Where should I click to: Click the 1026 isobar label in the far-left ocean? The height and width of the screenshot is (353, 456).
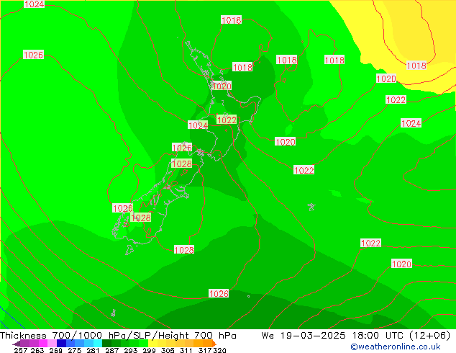click(x=33, y=55)
